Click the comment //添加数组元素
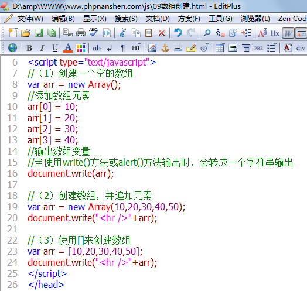Image resolution: width=307 pixels, height=291 pixels. tap(59, 95)
